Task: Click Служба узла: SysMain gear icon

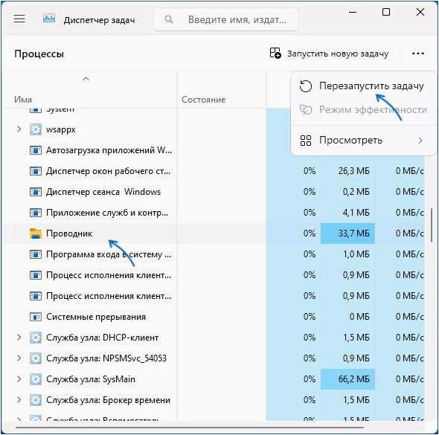Action: pos(36,379)
